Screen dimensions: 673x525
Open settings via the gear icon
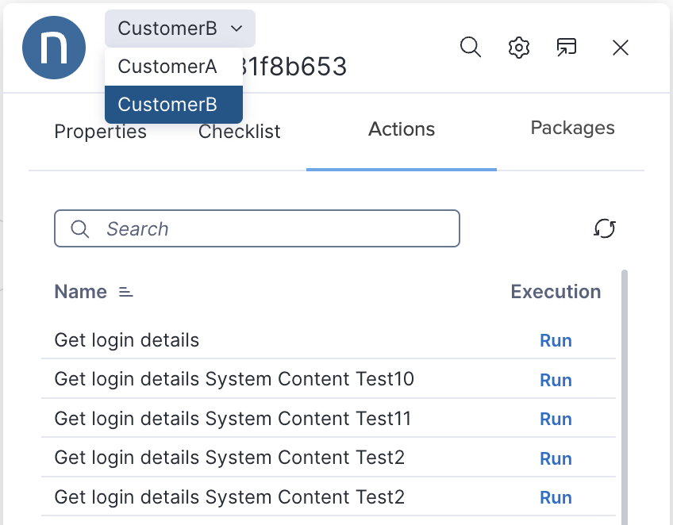click(x=518, y=48)
